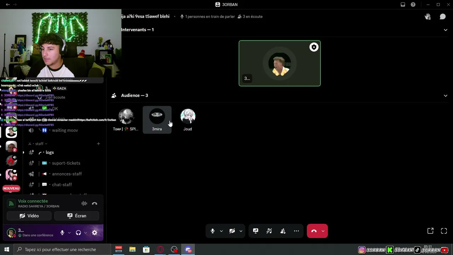Open audience member 3mira
Screen dimensions: 453x255
coord(157,120)
